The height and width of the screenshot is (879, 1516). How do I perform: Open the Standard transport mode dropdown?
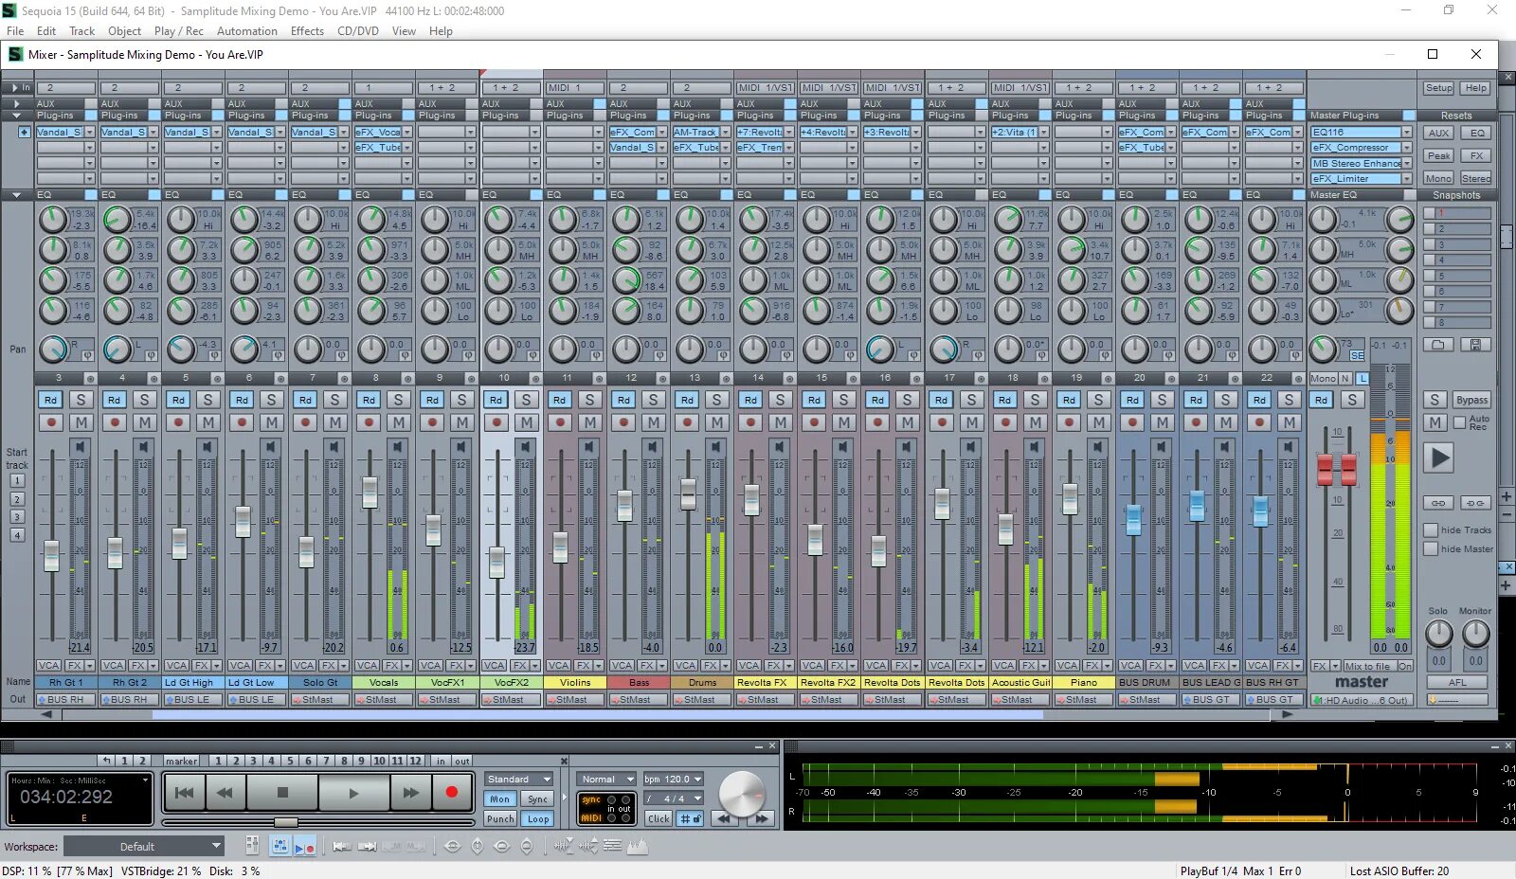click(x=518, y=779)
